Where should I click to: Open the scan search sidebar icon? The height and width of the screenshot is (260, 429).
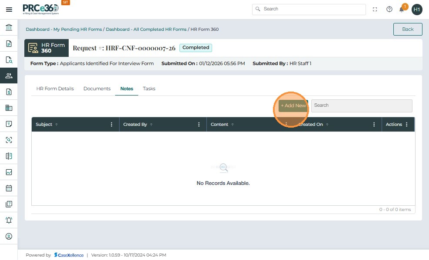(x=9, y=140)
